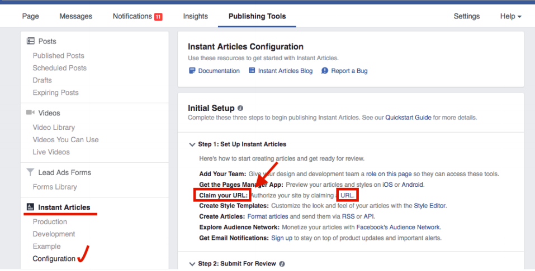Switch to the Page tab
This screenshot has height=271, width=535.
(30, 16)
